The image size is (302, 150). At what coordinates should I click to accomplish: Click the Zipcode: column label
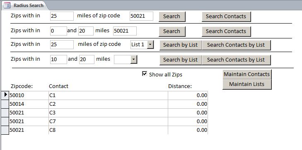tap(22, 86)
